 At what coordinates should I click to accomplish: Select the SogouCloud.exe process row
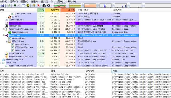coord(69,32)
